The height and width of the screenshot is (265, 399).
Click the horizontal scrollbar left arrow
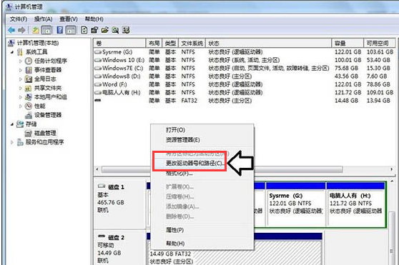tap(97, 169)
